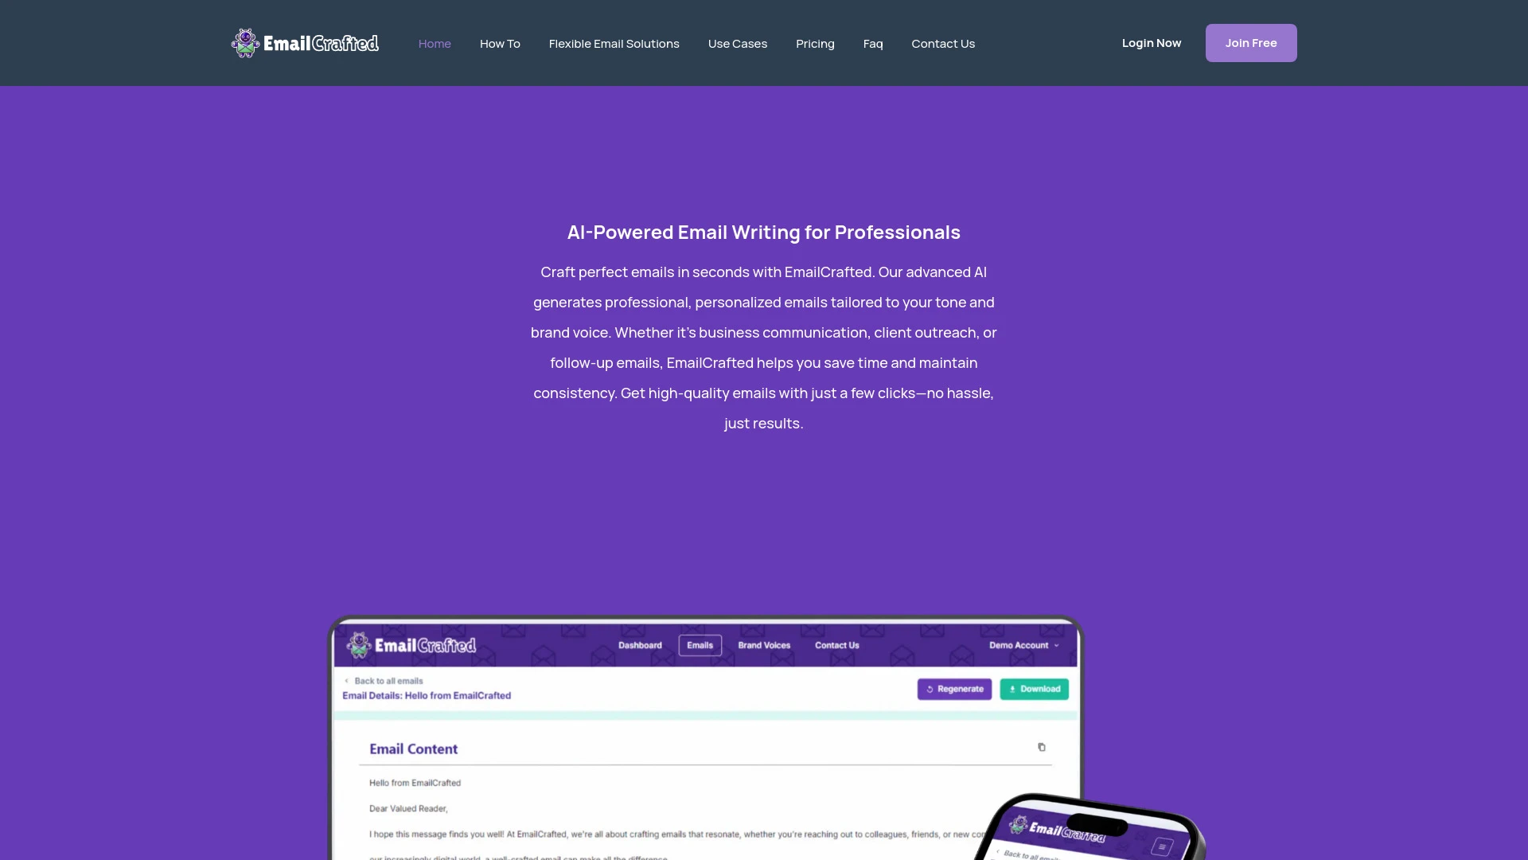Select the How To menu item
Screen dimensions: 1528x860
click(500, 43)
